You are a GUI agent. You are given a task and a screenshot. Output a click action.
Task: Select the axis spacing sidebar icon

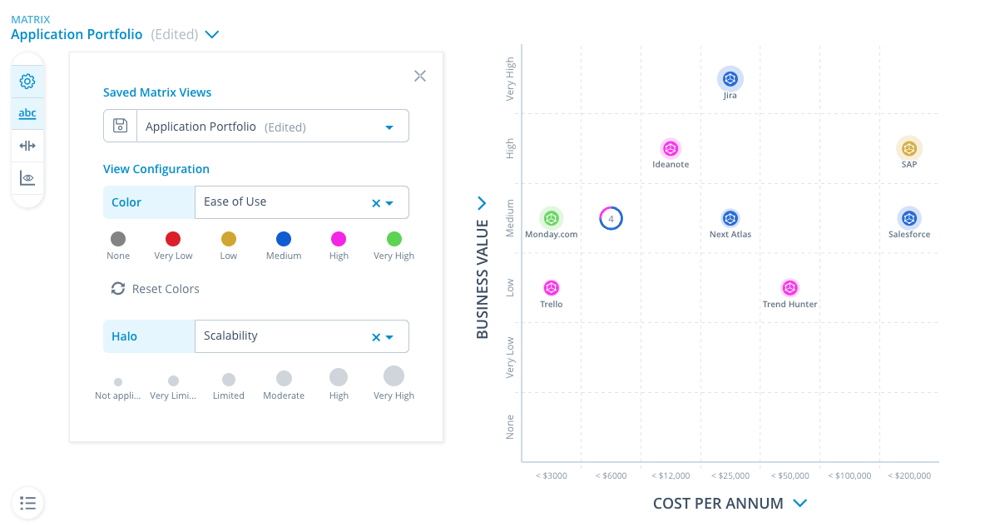point(27,146)
